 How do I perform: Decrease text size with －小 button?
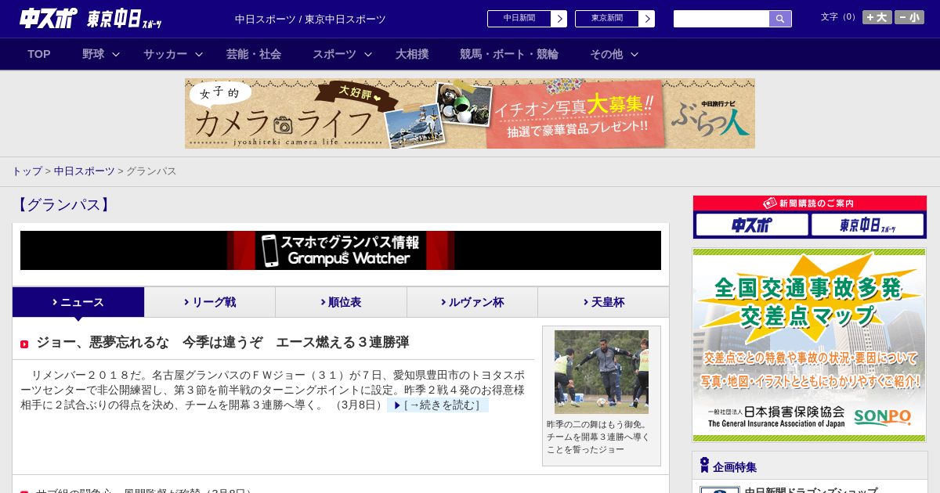(909, 17)
